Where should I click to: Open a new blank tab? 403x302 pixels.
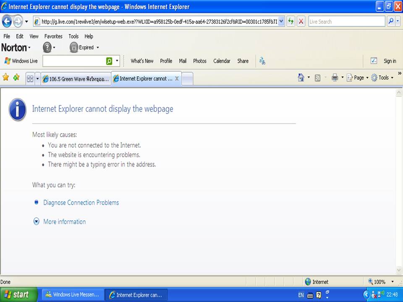[x=187, y=79]
